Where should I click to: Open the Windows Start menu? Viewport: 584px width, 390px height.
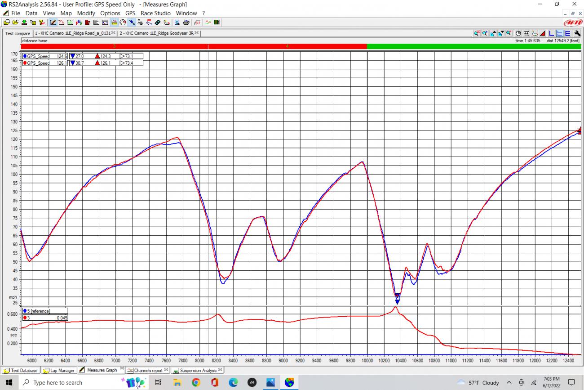click(x=9, y=382)
